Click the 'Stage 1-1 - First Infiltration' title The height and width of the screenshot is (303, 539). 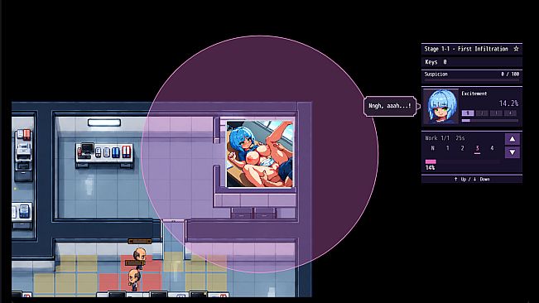pos(466,49)
